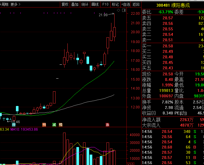Select the 画线 drawing tool
The image size is (204, 165).
[x=95, y=4]
